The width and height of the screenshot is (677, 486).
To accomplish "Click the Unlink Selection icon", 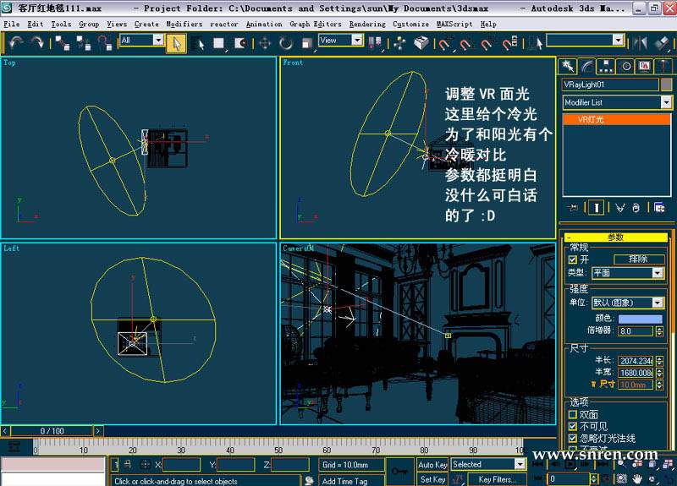I will pos(83,43).
